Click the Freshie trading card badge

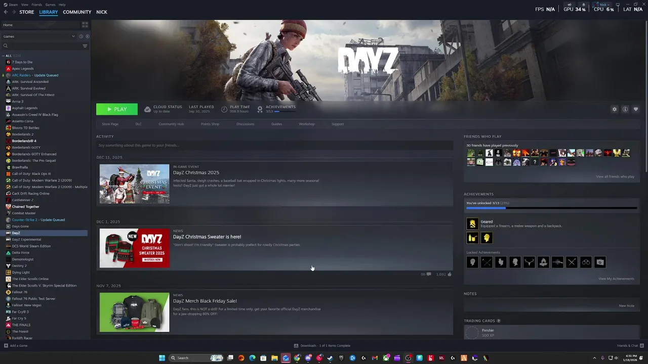pyautogui.click(x=472, y=333)
